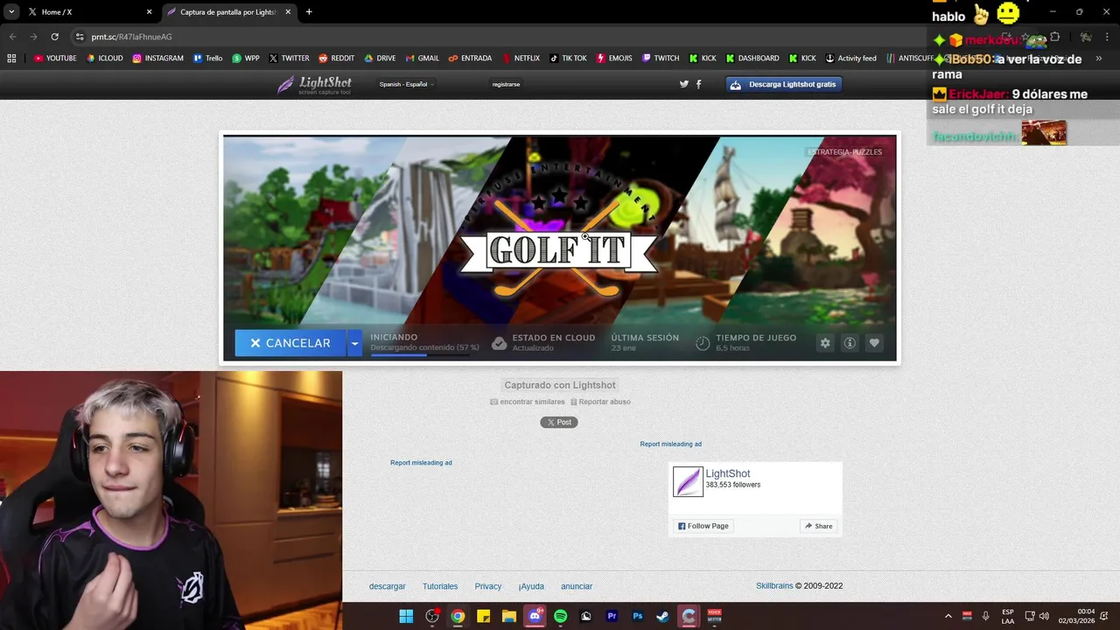Open Photoshop from the taskbar
Image resolution: width=1120 pixels, height=630 pixels.
click(x=637, y=616)
